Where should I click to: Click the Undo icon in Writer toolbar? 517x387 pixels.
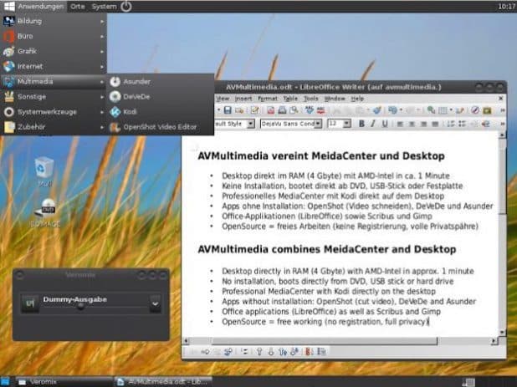point(392,110)
